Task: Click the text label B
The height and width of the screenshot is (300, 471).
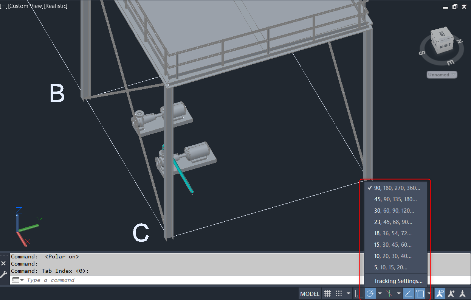Action: pyautogui.click(x=57, y=93)
